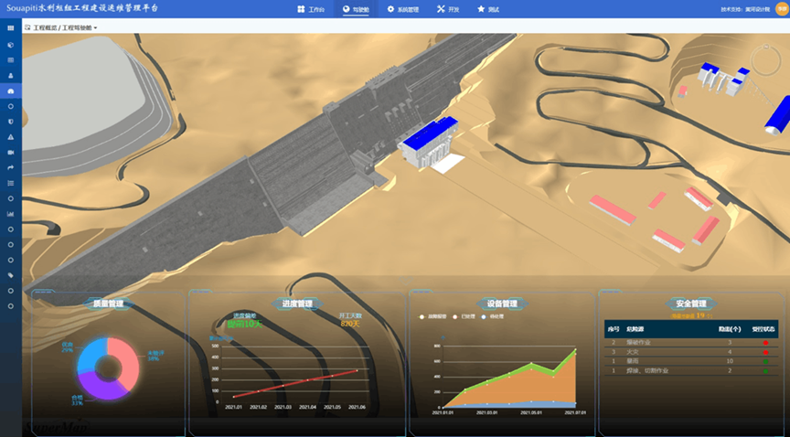Click the blue 优良 donut segment
The image size is (790, 437).
click(x=91, y=356)
